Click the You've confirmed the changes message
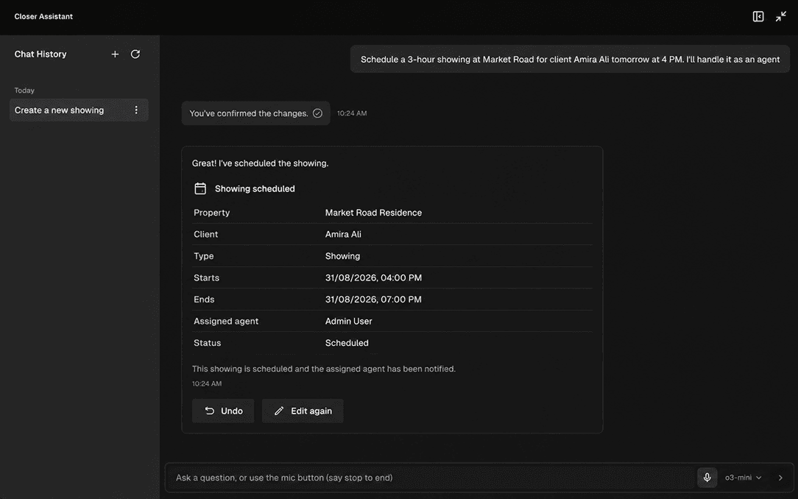 [x=255, y=113]
